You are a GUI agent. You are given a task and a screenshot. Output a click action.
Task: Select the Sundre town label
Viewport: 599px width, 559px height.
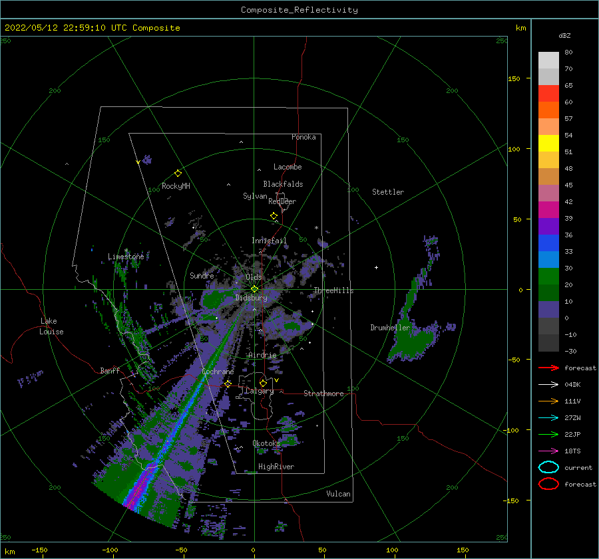pyautogui.click(x=202, y=276)
